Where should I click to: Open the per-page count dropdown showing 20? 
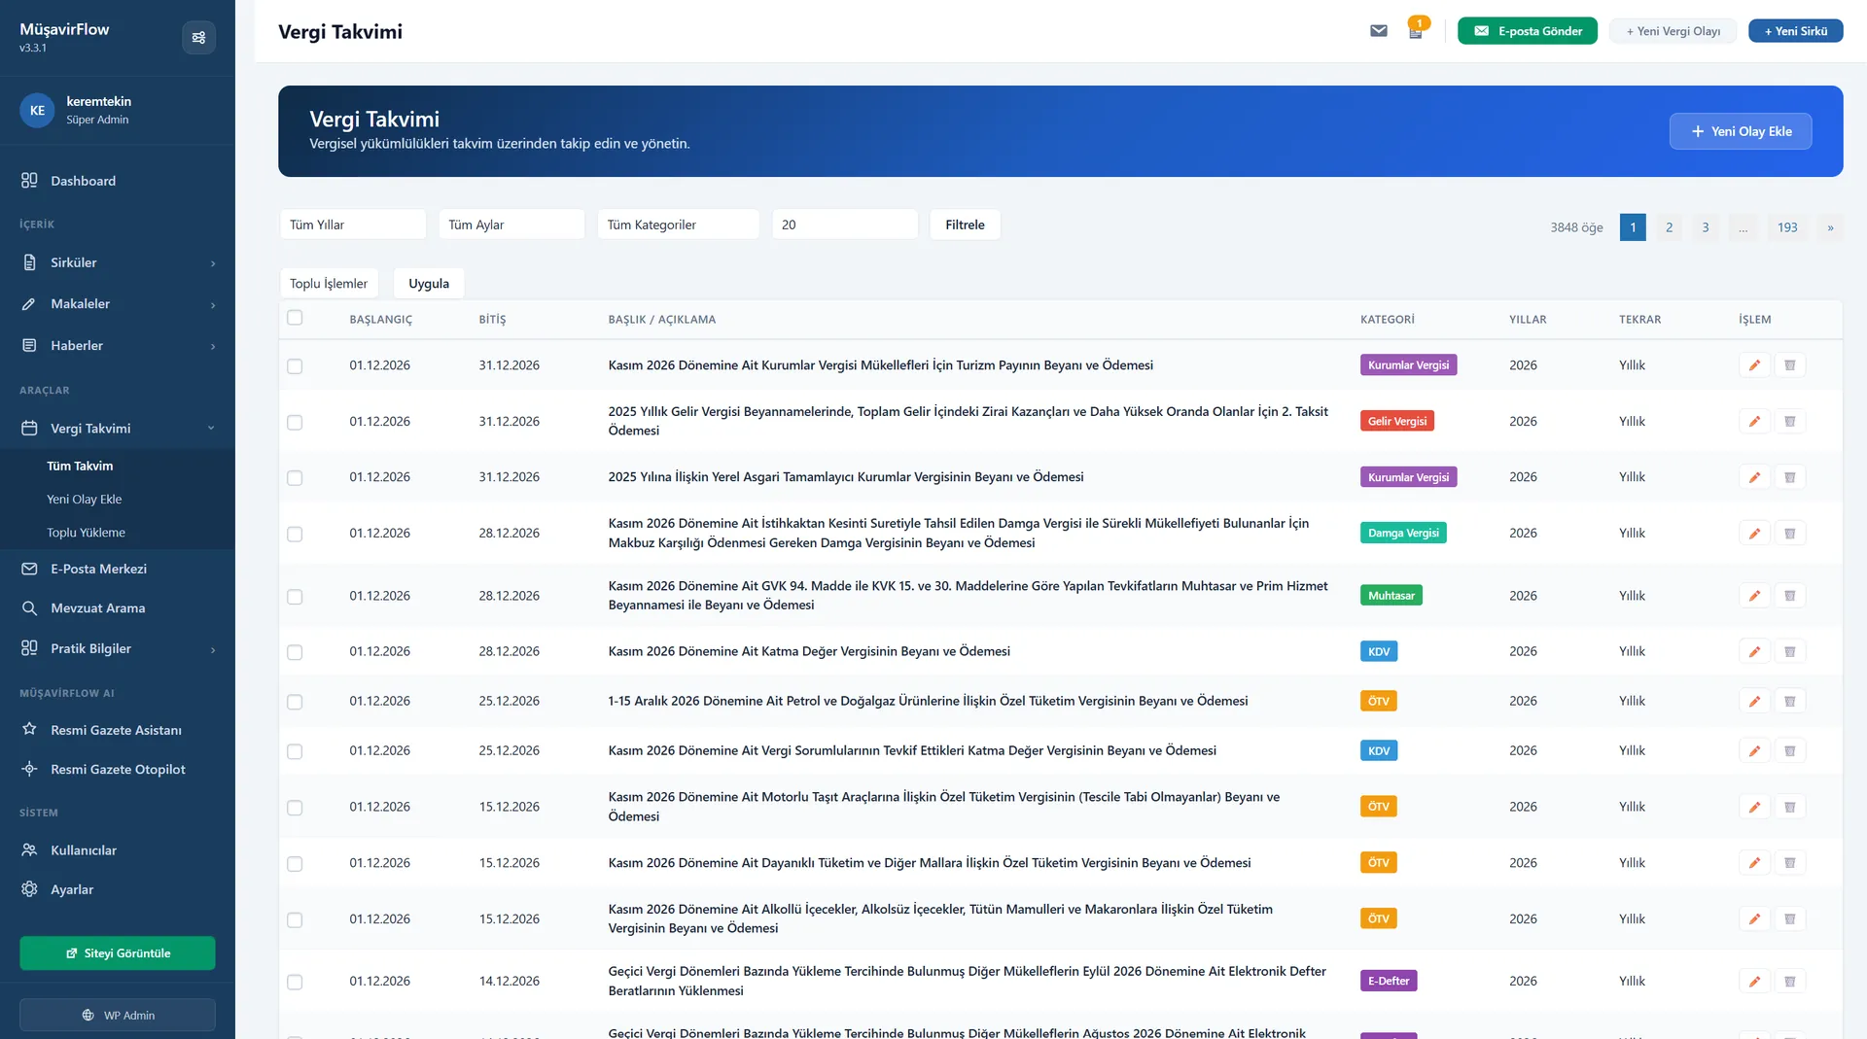coord(845,225)
